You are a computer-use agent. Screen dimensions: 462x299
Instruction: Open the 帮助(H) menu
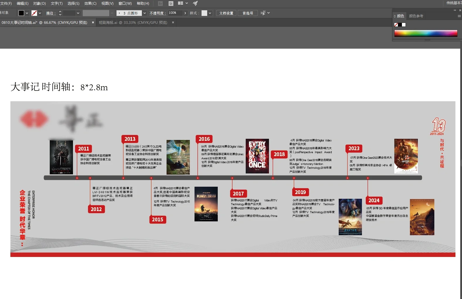[x=143, y=4]
